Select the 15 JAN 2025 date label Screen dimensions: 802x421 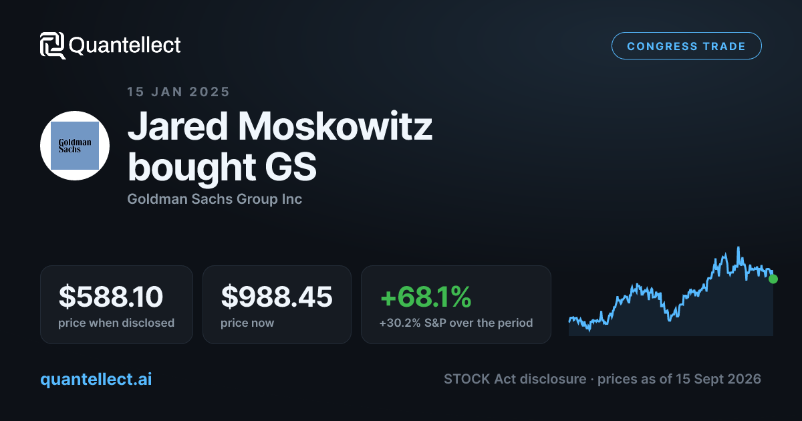[x=178, y=92]
